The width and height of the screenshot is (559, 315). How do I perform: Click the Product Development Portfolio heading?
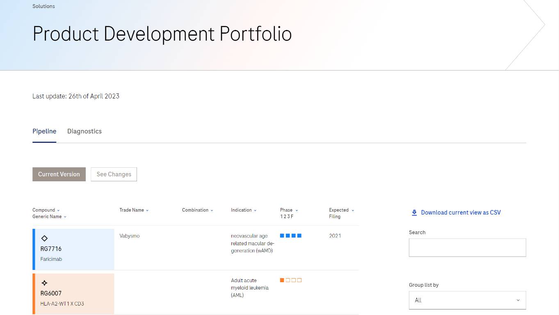162,34
